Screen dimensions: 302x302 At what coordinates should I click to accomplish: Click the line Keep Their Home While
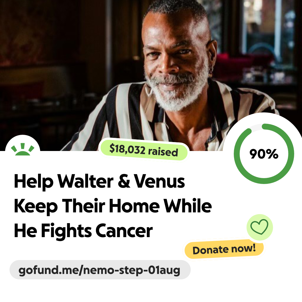click(113, 206)
